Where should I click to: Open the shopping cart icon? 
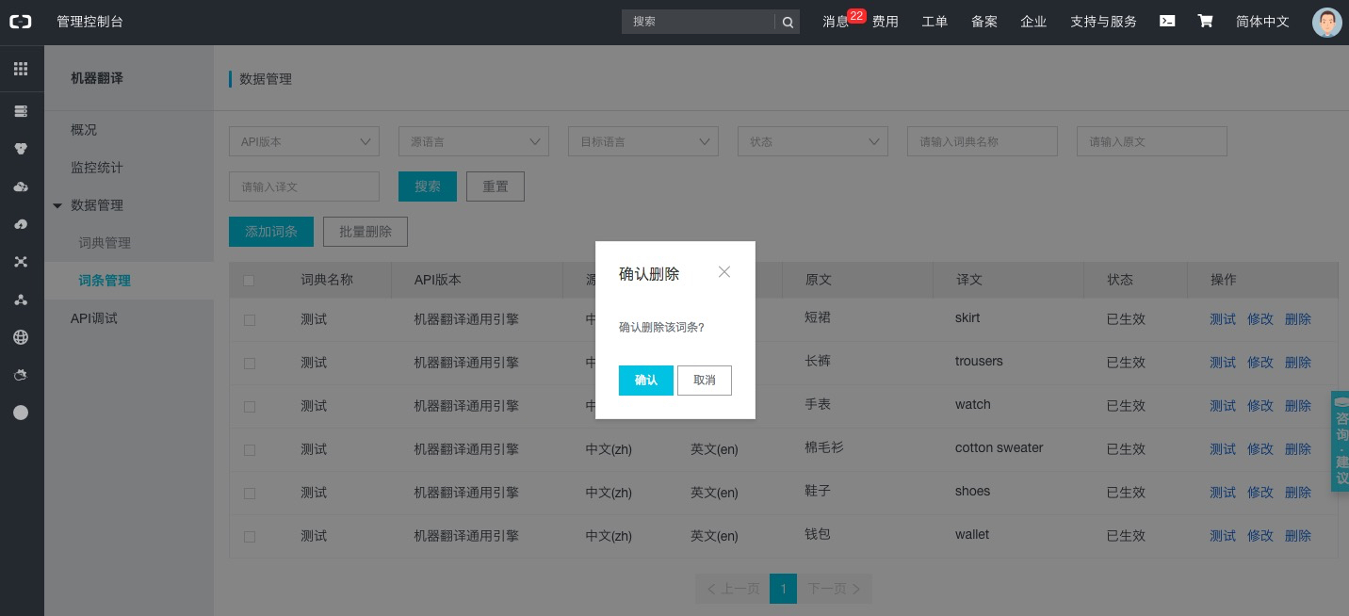[x=1205, y=21]
